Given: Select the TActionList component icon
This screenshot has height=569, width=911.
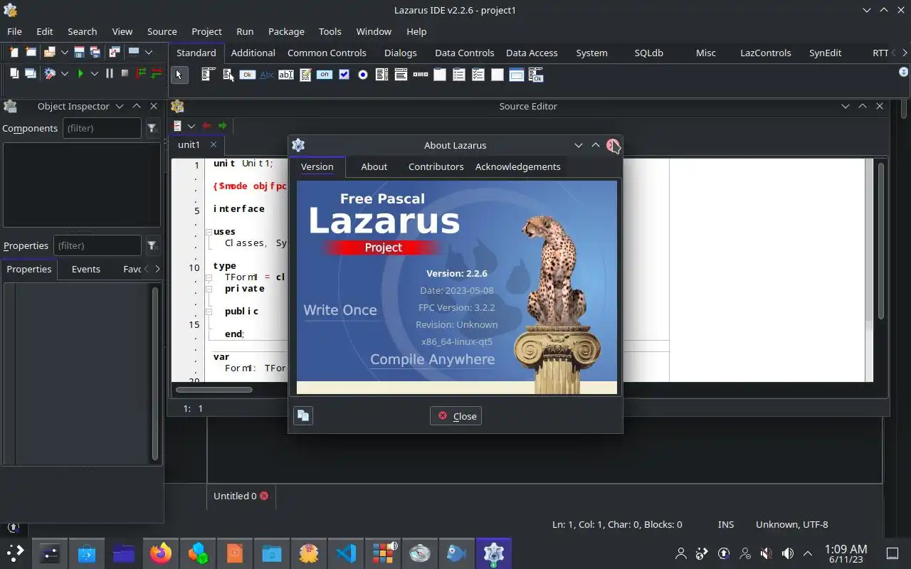Looking at the screenshot, I should pos(536,75).
